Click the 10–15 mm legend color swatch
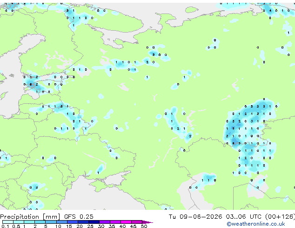 (61, 222)
